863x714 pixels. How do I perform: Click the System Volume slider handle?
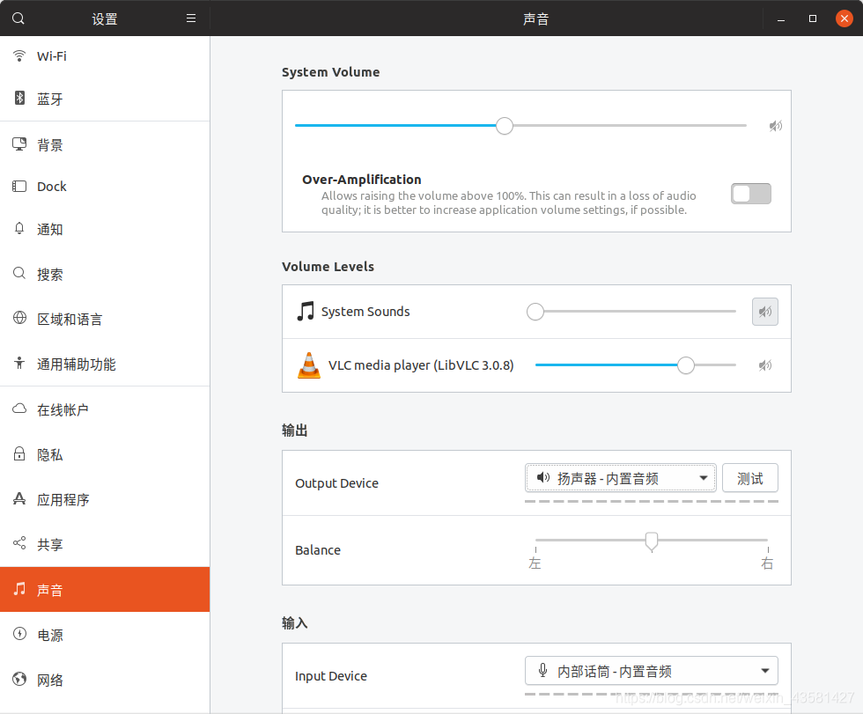[504, 126]
